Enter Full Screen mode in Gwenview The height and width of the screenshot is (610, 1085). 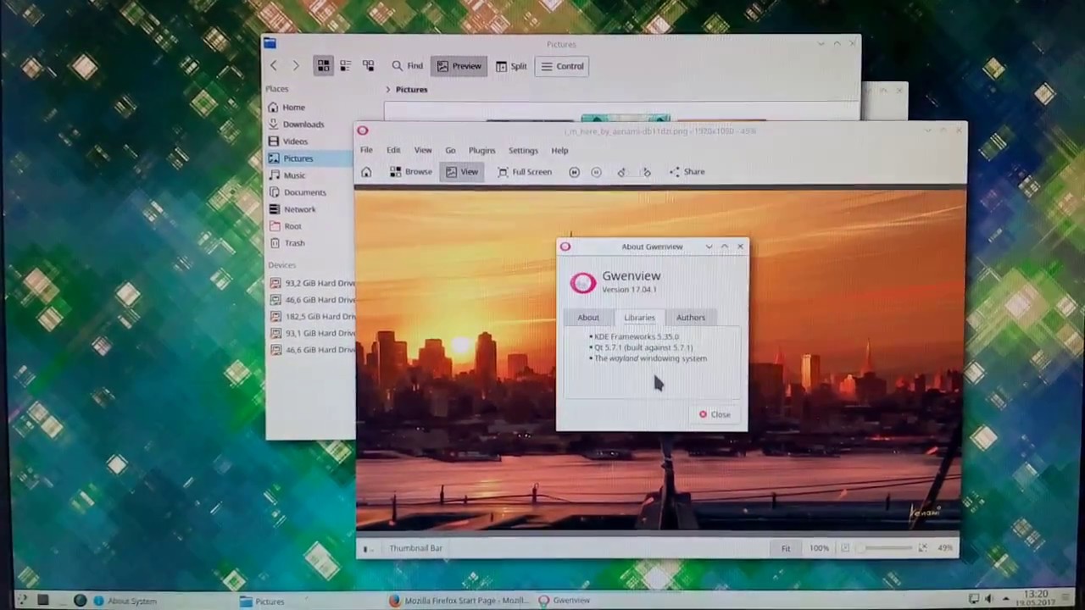[525, 172]
